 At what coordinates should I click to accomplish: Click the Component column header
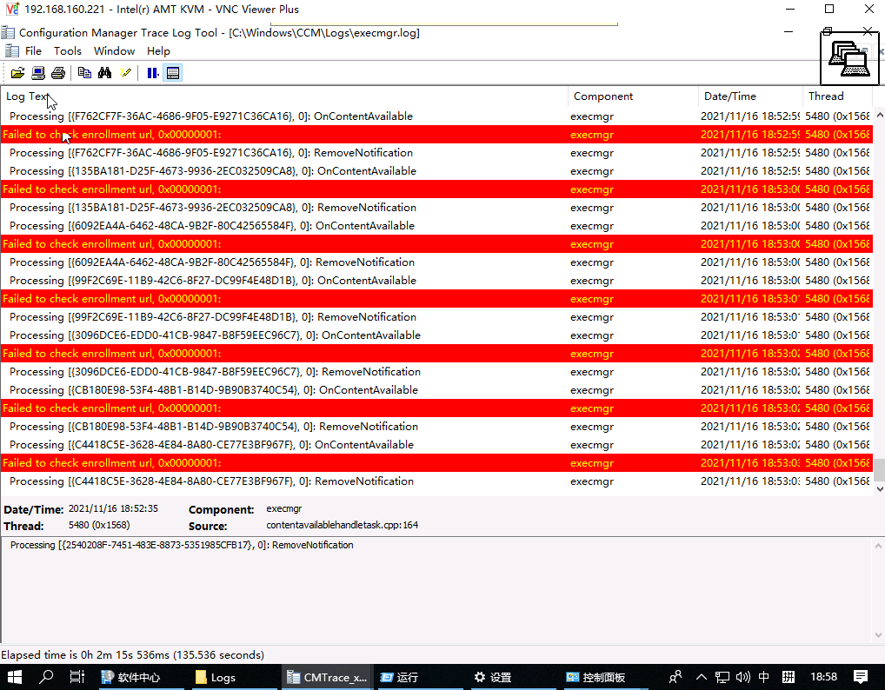[x=633, y=96]
